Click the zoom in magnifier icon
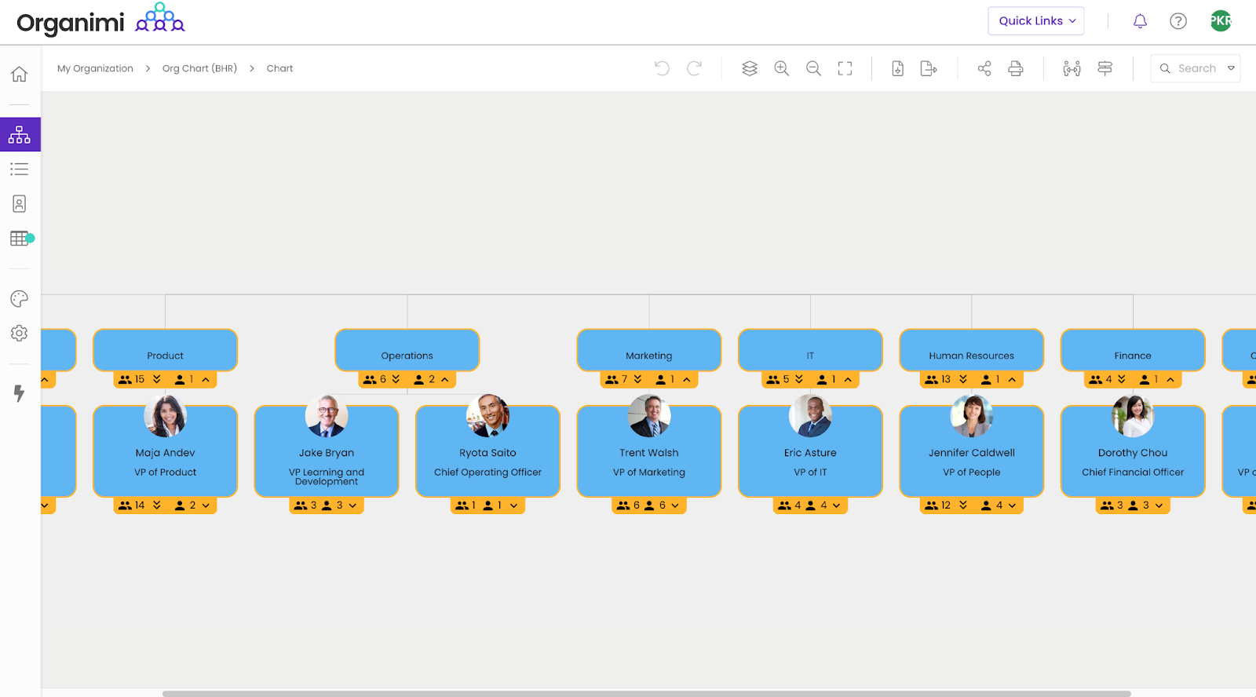The width and height of the screenshot is (1256, 697). pos(781,68)
